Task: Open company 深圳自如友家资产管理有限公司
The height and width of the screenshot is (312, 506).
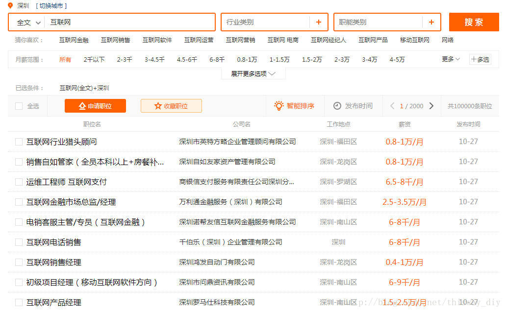Action: tap(227, 162)
